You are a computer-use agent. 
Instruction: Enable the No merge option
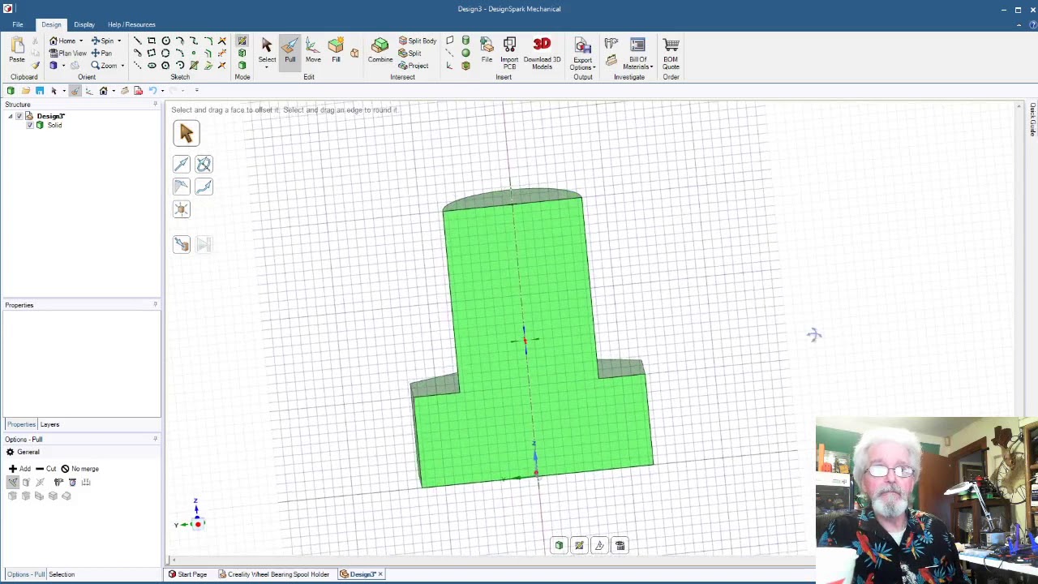(79, 469)
